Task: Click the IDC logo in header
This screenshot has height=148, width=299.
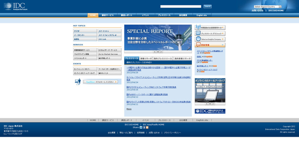Action: point(15,6)
